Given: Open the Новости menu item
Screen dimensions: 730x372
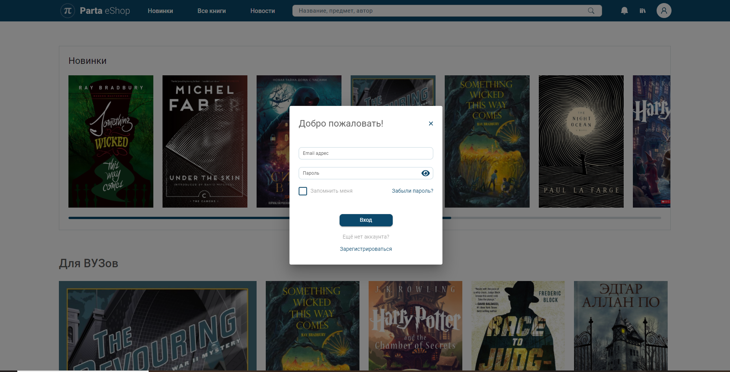Looking at the screenshot, I should click(263, 11).
